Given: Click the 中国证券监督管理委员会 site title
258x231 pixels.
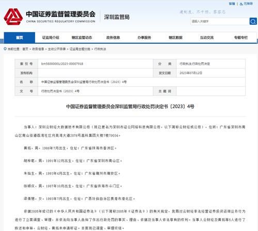Looking at the screenshot, I should (x=60, y=14).
